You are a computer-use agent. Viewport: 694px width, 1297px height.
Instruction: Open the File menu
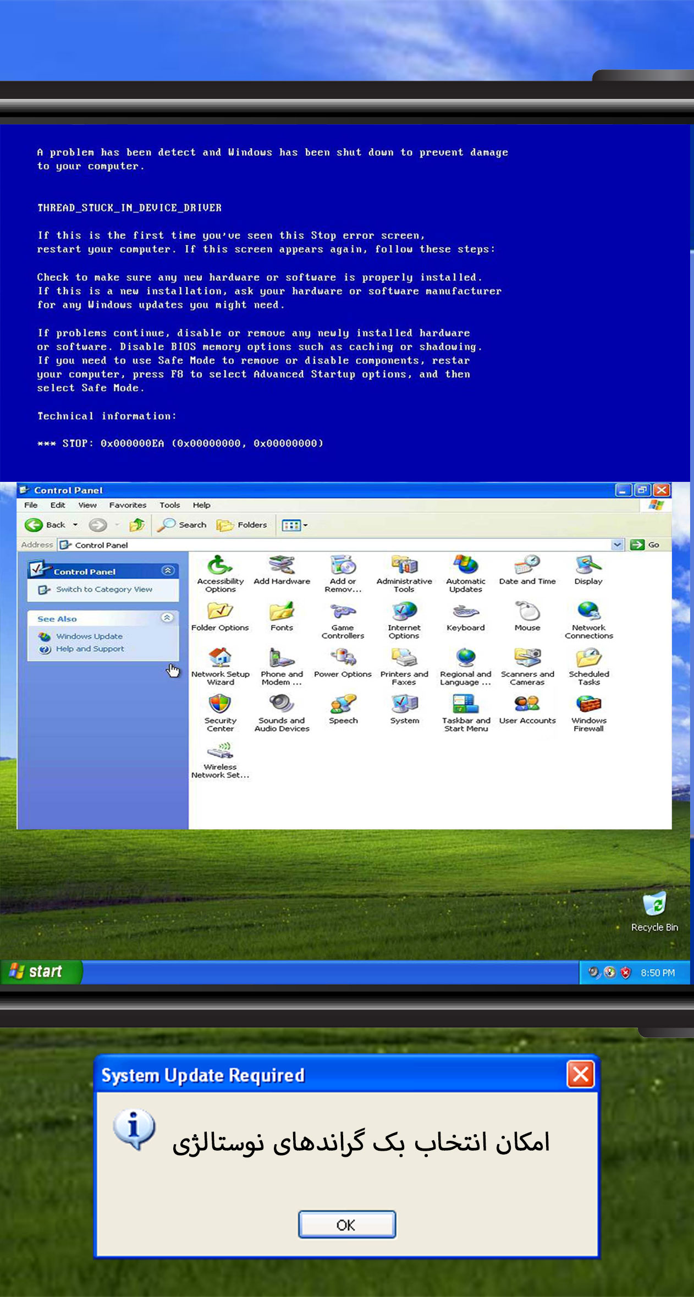tap(31, 505)
